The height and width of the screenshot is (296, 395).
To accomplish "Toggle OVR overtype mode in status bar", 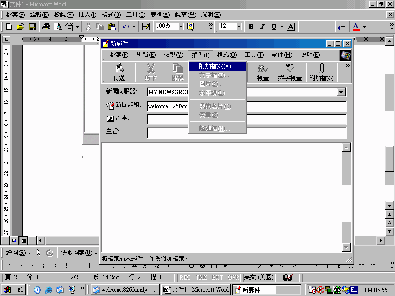I will pyautogui.click(x=233, y=277).
